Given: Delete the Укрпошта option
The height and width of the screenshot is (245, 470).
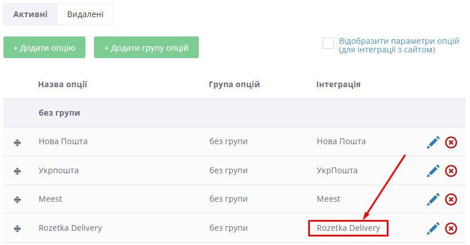Looking at the screenshot, I should (451, 170).
